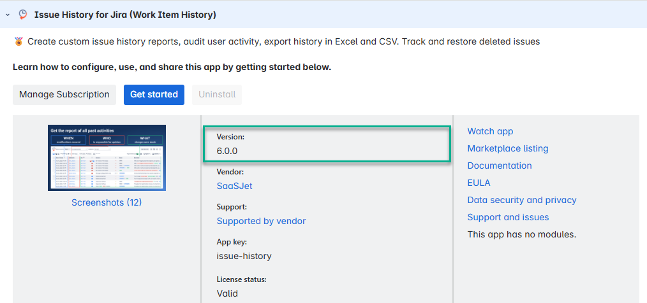
Task: Click the Issue History for Jira title
Action: click(124, 14)
